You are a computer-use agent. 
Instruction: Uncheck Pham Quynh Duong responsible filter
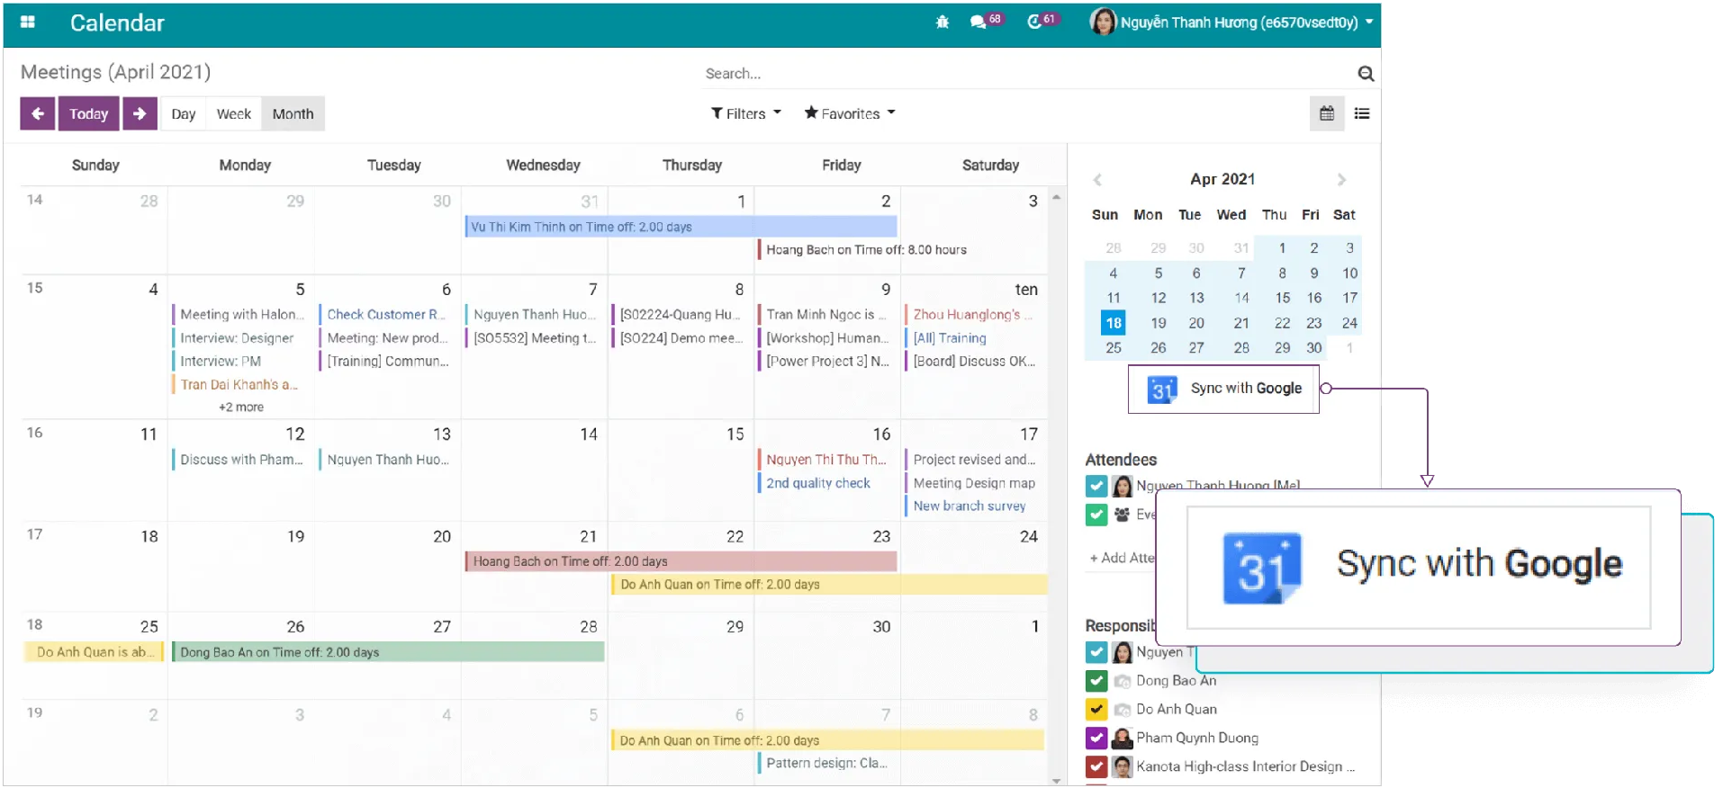click(x=1096, y=739)
